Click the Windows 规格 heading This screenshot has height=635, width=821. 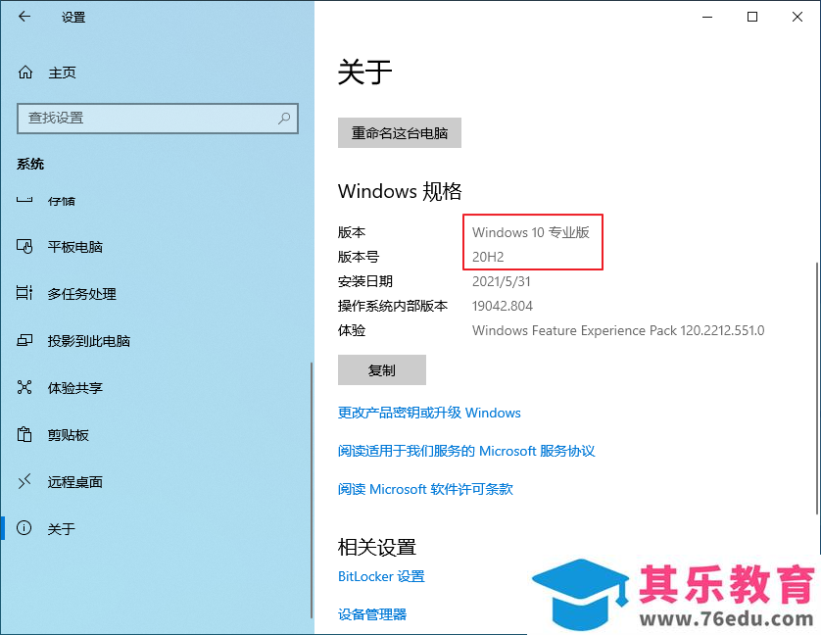coord(400,191)
